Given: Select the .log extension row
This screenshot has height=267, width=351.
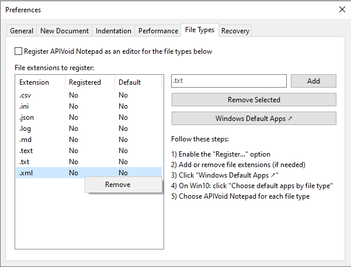Looking at the screenshot, I should click(89, 129).
